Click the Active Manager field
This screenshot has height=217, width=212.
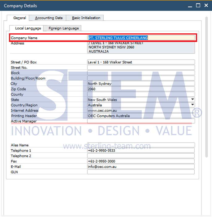[141, 121]
